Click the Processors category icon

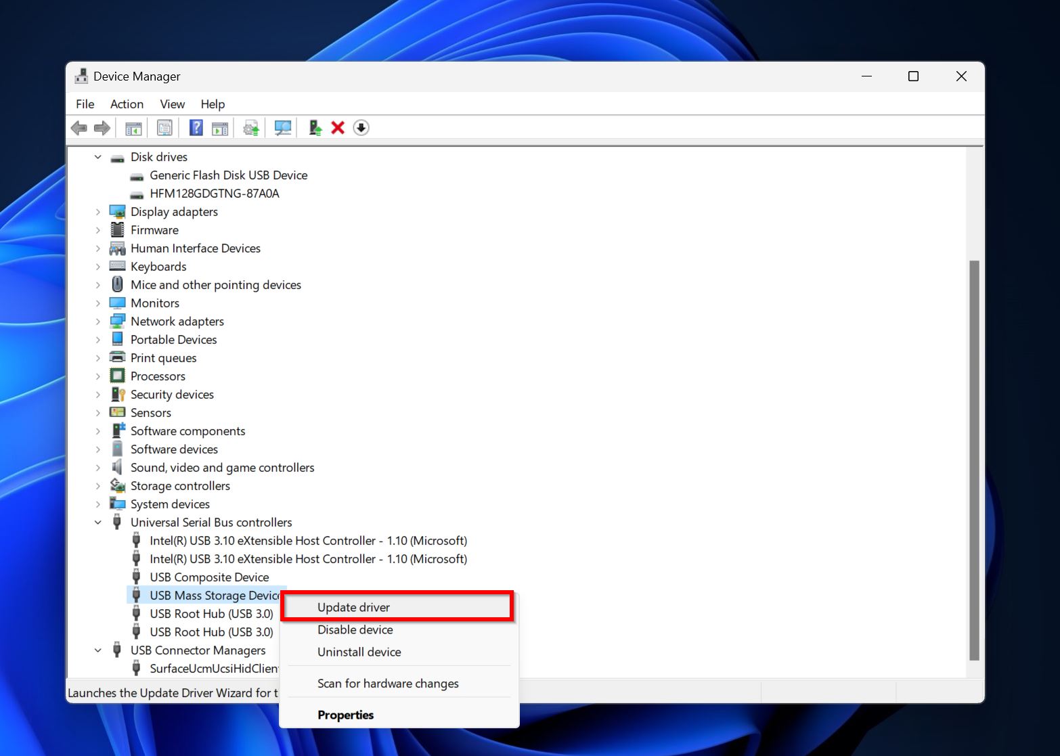click(118, 376)
